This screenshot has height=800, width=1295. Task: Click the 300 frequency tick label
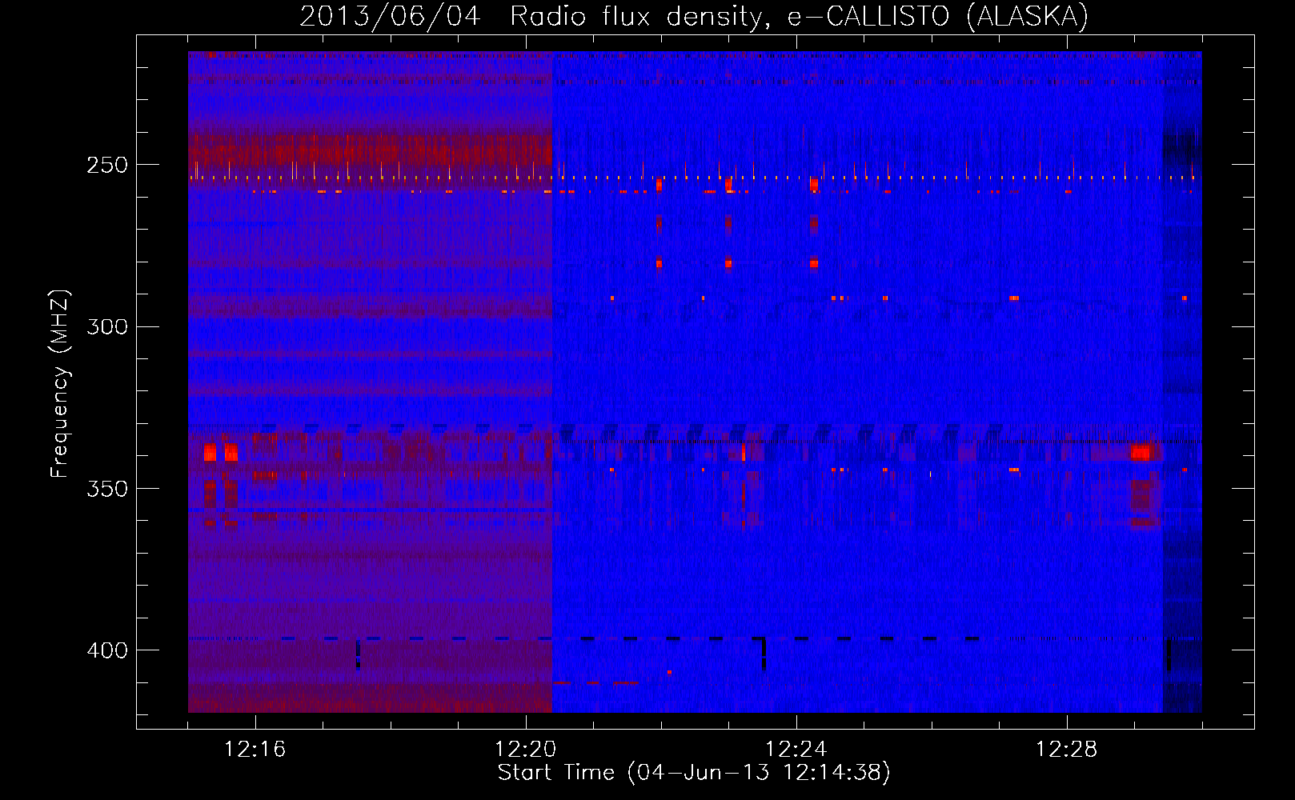pyautogui.click(x=107, y=326)
